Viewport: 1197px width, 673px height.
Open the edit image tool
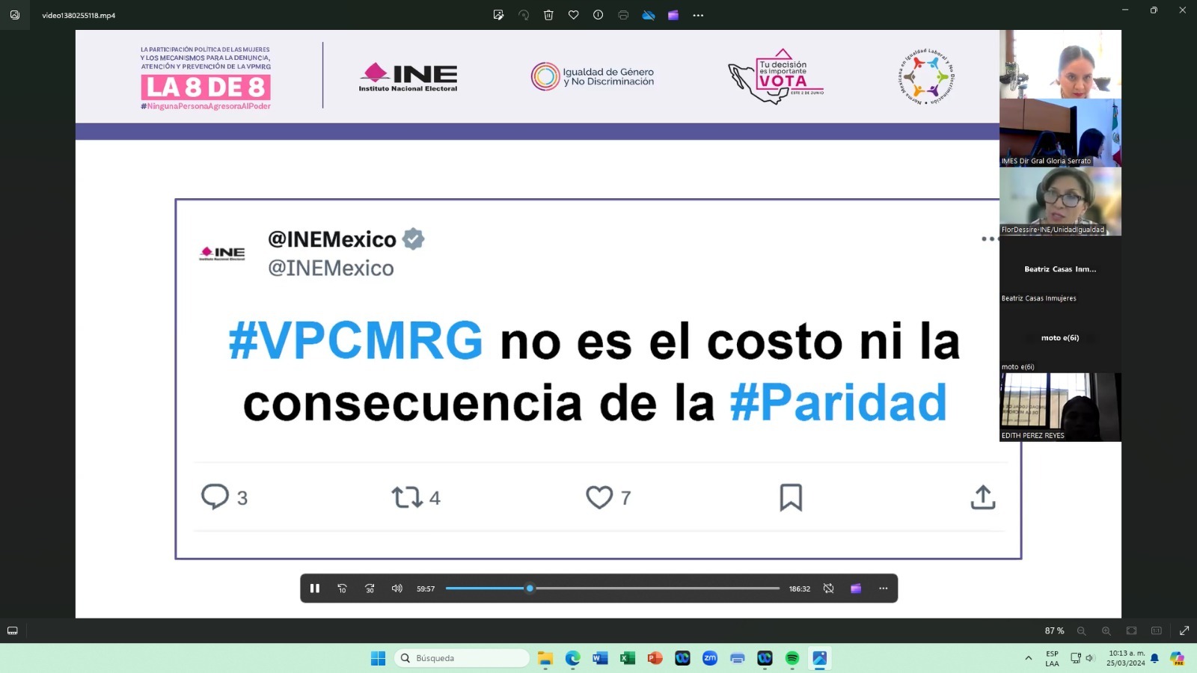click(498, 15)
